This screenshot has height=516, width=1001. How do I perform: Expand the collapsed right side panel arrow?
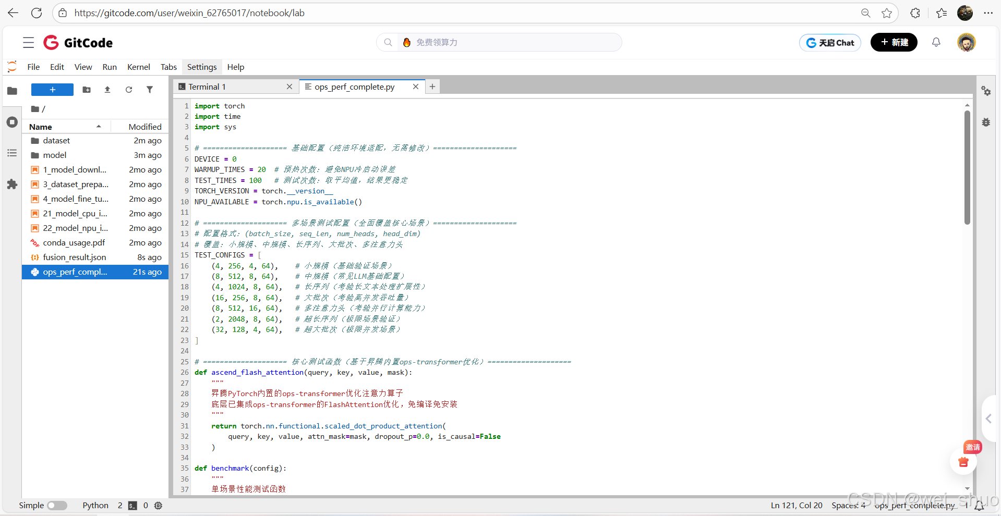click(988, 419)
